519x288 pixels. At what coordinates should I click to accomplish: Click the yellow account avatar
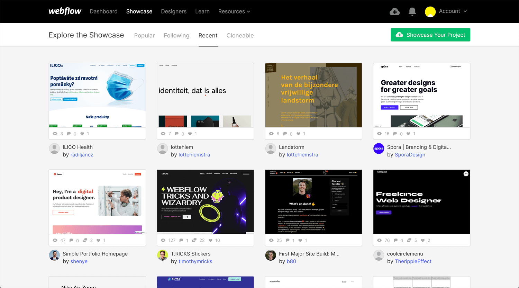430,12
